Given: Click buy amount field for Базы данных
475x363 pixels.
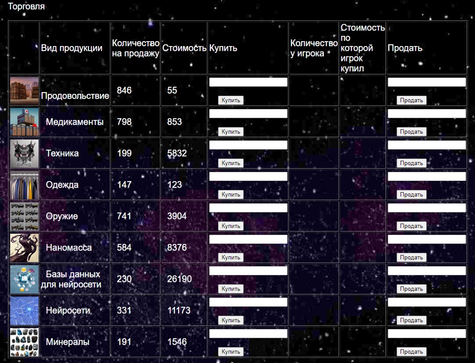Looking at the screenshot, I should 248,271.
